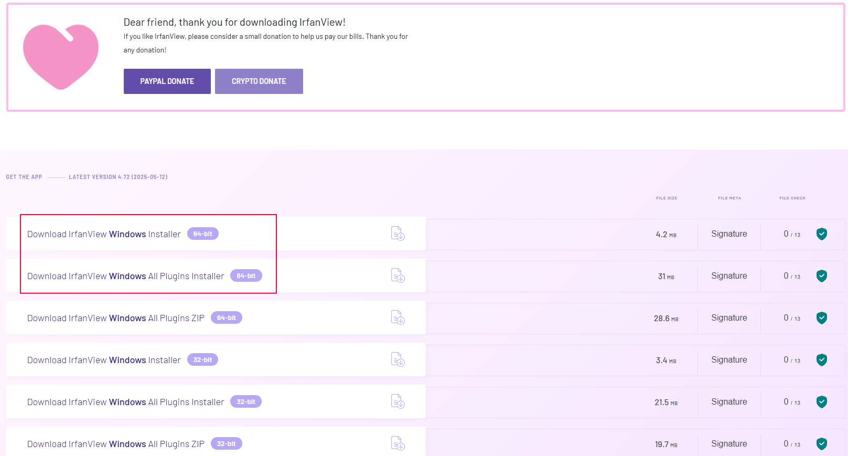
Task: Click LATEST VERSION 4.72 (2025-05-12) text
Action: pos(118,177)
